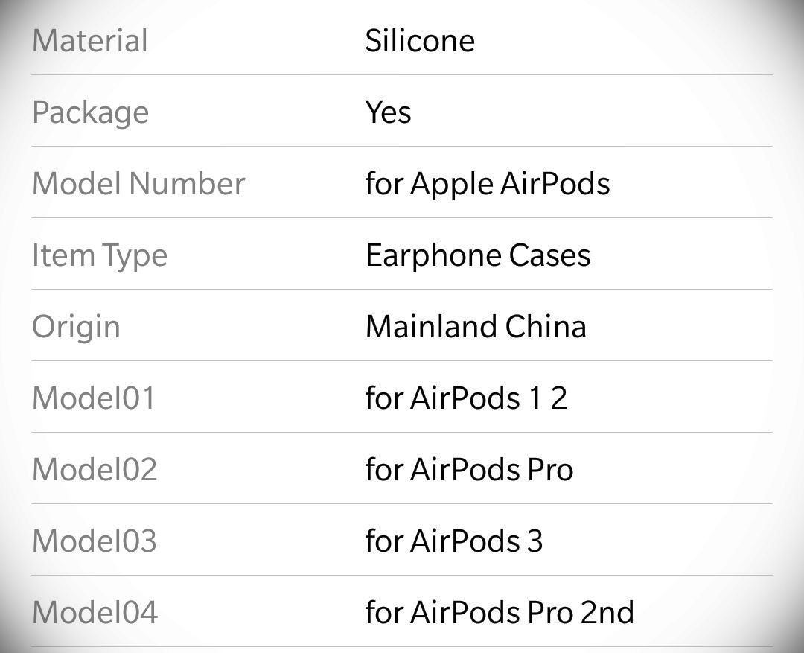Click the Model01 label
This screenshot has width=804, height=653.
tap(93, 398)
